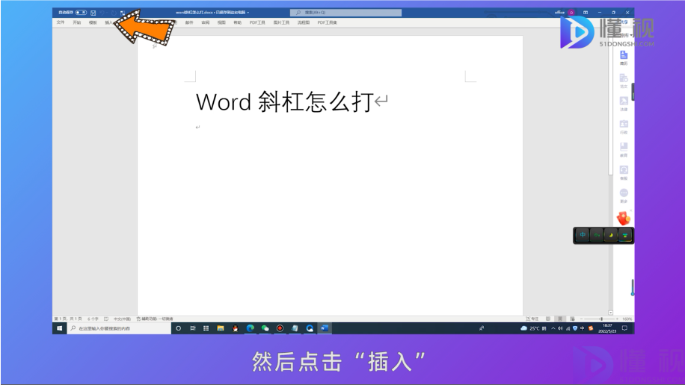Click the zoom slider in status bar
This screenshot has width=685, height=385.
click(600, 319)
